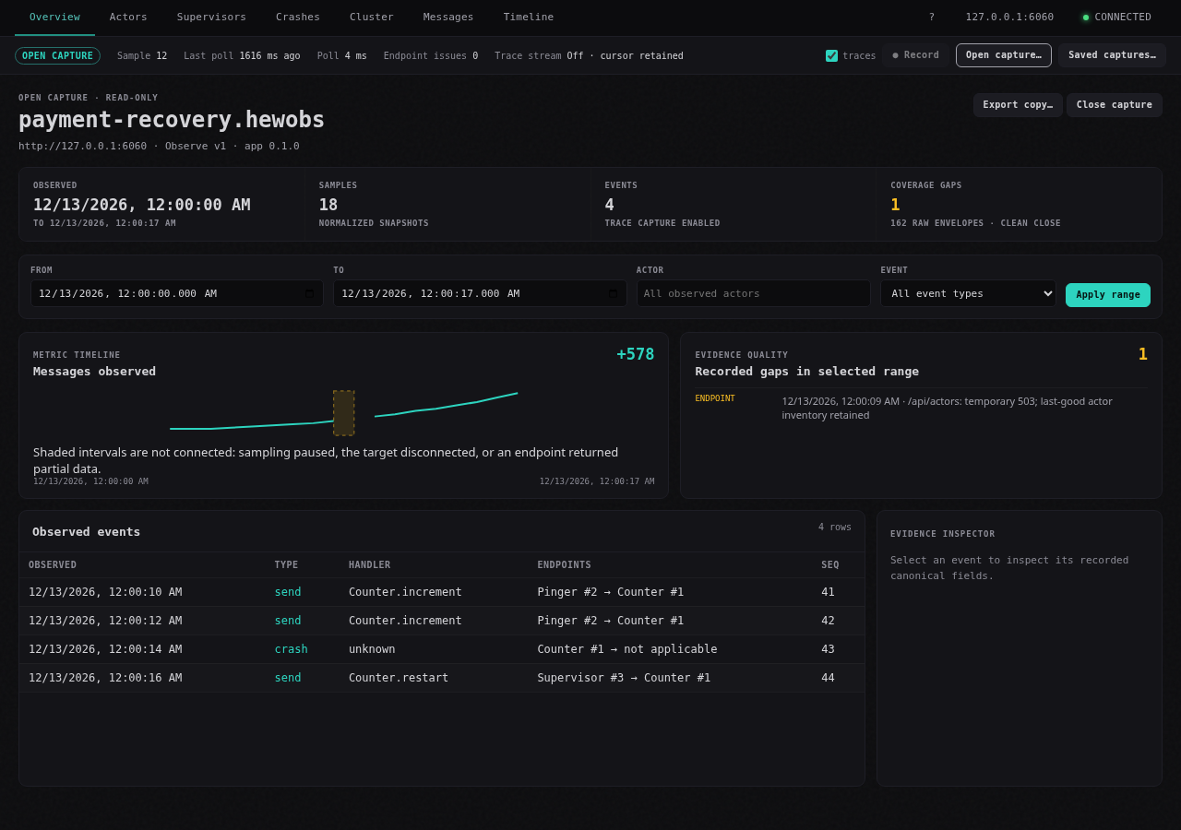Click the Close capture button
Screen dimensions: 1181x830
[x=1115, y=105]
